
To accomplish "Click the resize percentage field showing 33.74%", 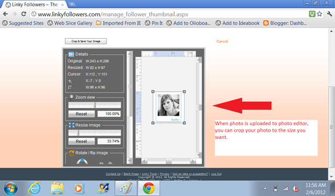I will [109, 141].
